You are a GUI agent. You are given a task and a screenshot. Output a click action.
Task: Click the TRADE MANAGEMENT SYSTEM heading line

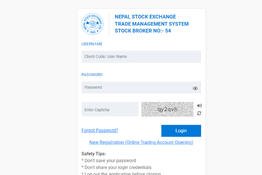click(152, 24)
